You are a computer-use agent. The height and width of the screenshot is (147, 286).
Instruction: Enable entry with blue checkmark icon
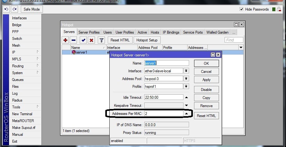coord(83,40)
